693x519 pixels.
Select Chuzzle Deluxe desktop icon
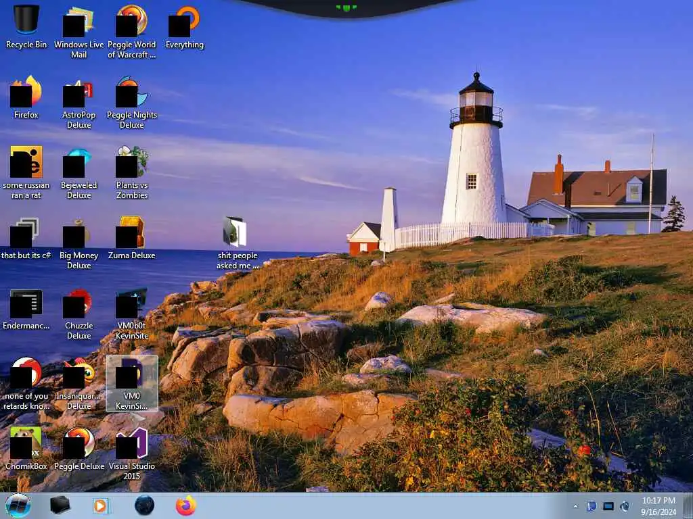[x=79, y=314]
